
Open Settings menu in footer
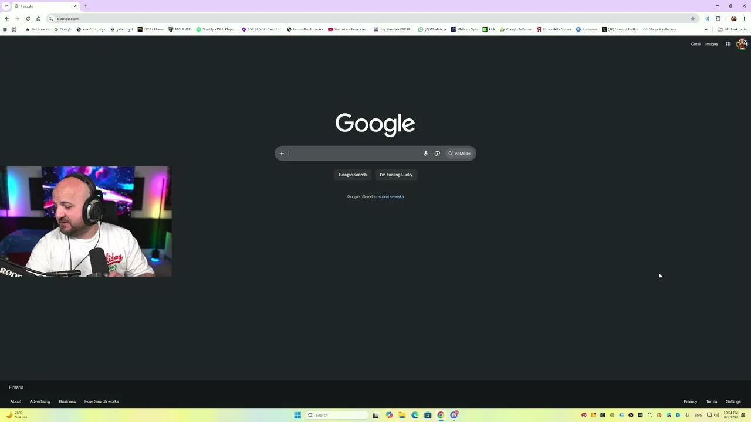click(733, 401)
